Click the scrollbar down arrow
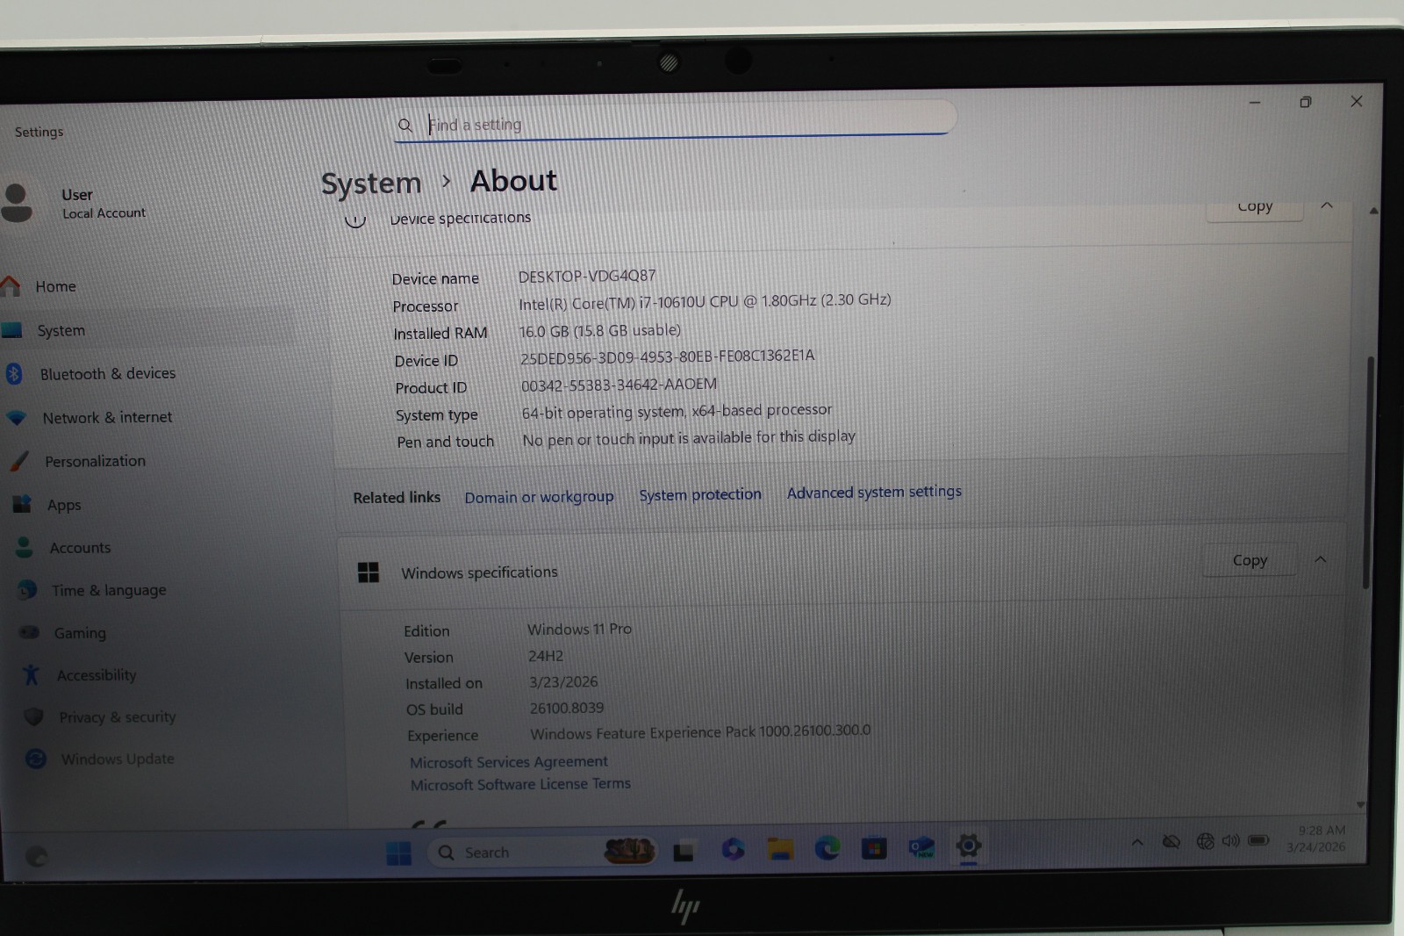This screenshot has width=1404, height=936. pyautogui.click(x=1361, y=804)
